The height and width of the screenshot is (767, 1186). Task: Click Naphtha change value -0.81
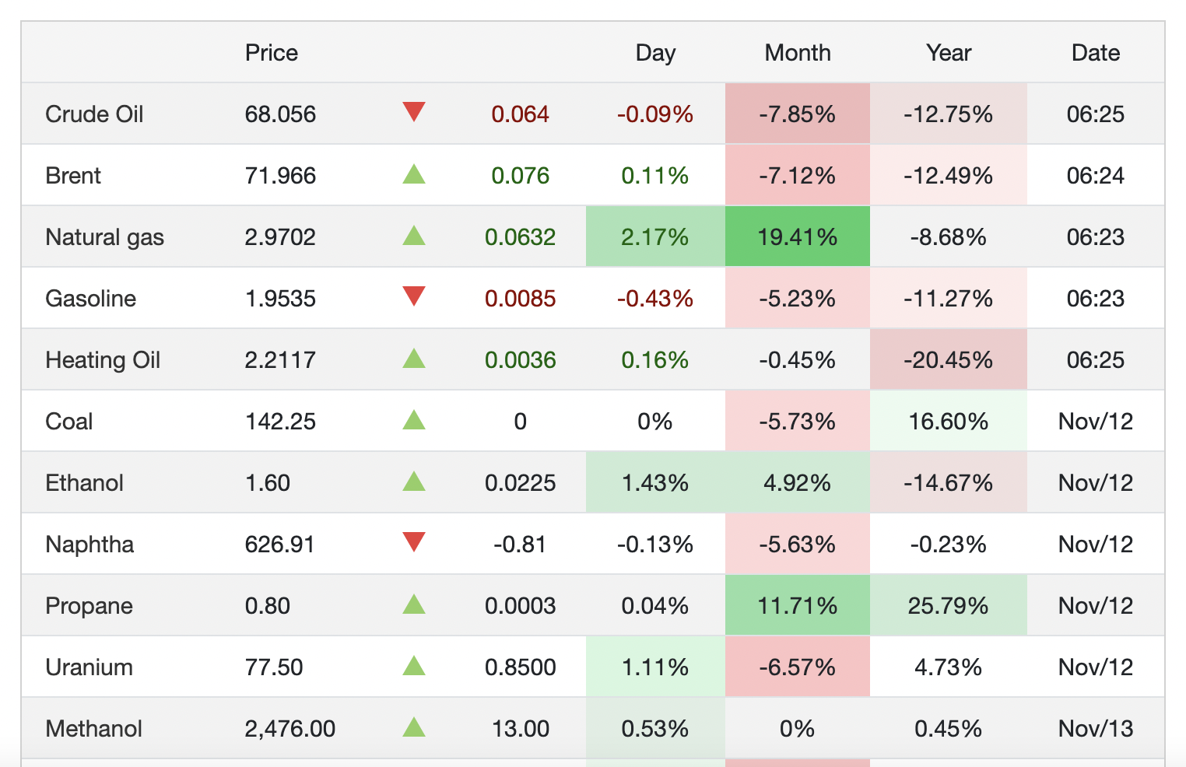[x=521, y=545]
